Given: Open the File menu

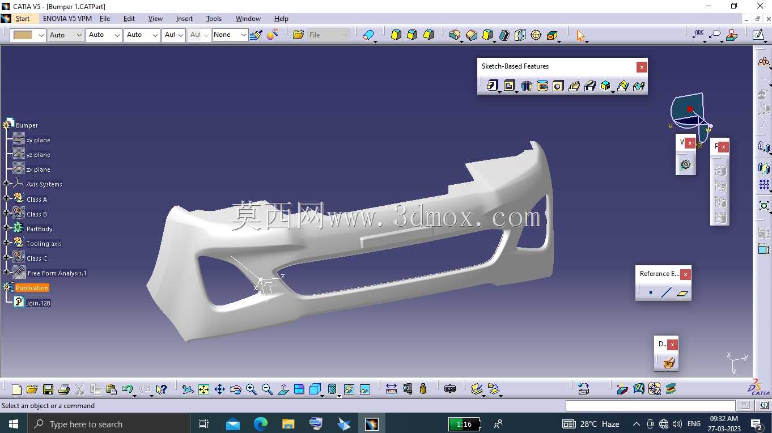Looking at the screenshot, I should tap(105, 19).
